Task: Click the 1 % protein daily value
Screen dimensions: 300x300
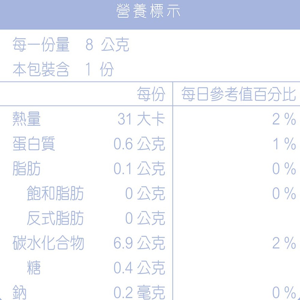Action: point(284,144)
